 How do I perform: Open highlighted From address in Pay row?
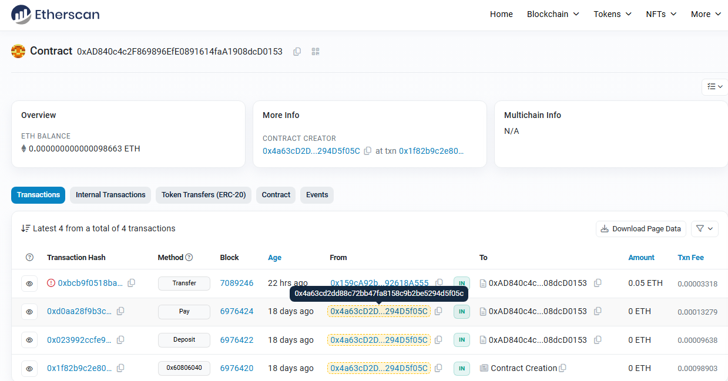tap(379, 311)
